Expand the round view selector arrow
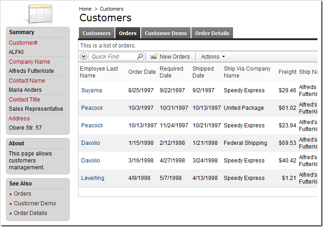Viewport: 323px width, 227px height. [84, 56]
